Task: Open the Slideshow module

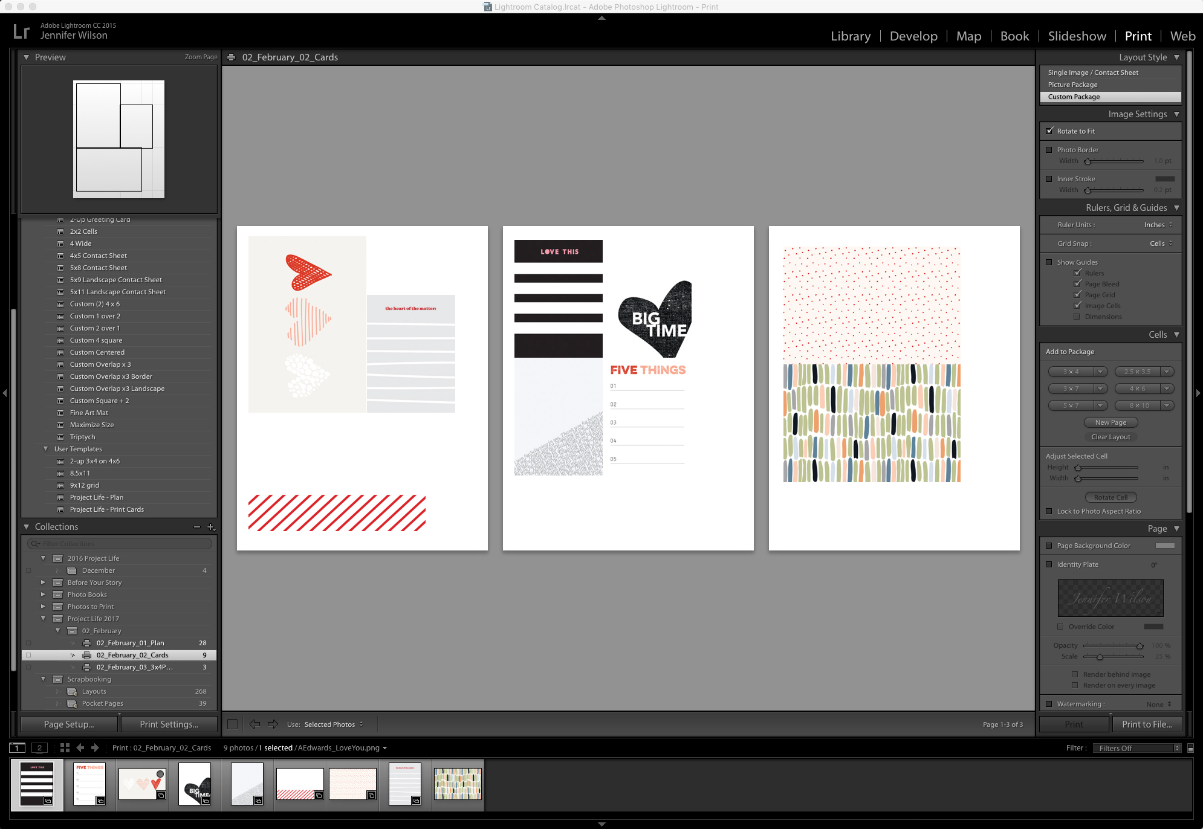Action: [x=1077, y=36]
